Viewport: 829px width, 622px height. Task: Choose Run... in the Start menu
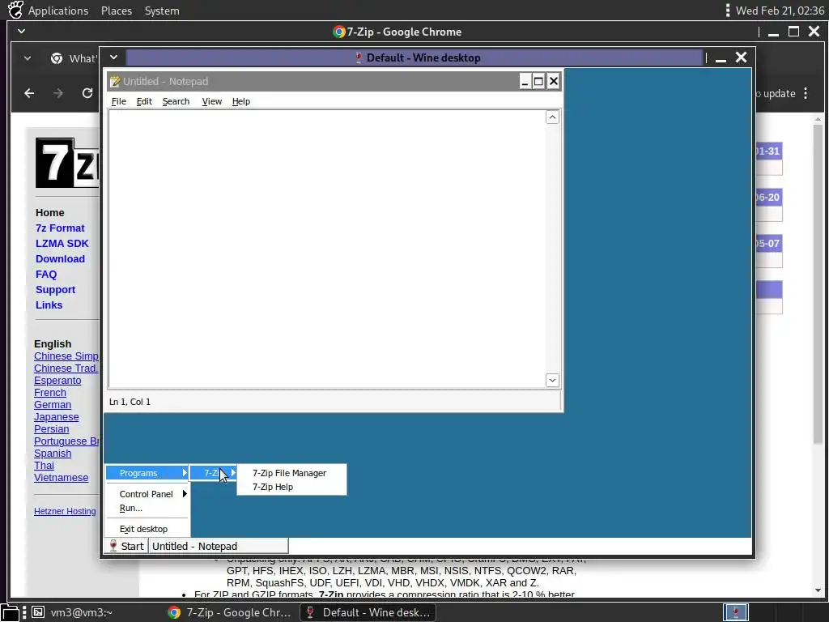[x=131, y=508]
